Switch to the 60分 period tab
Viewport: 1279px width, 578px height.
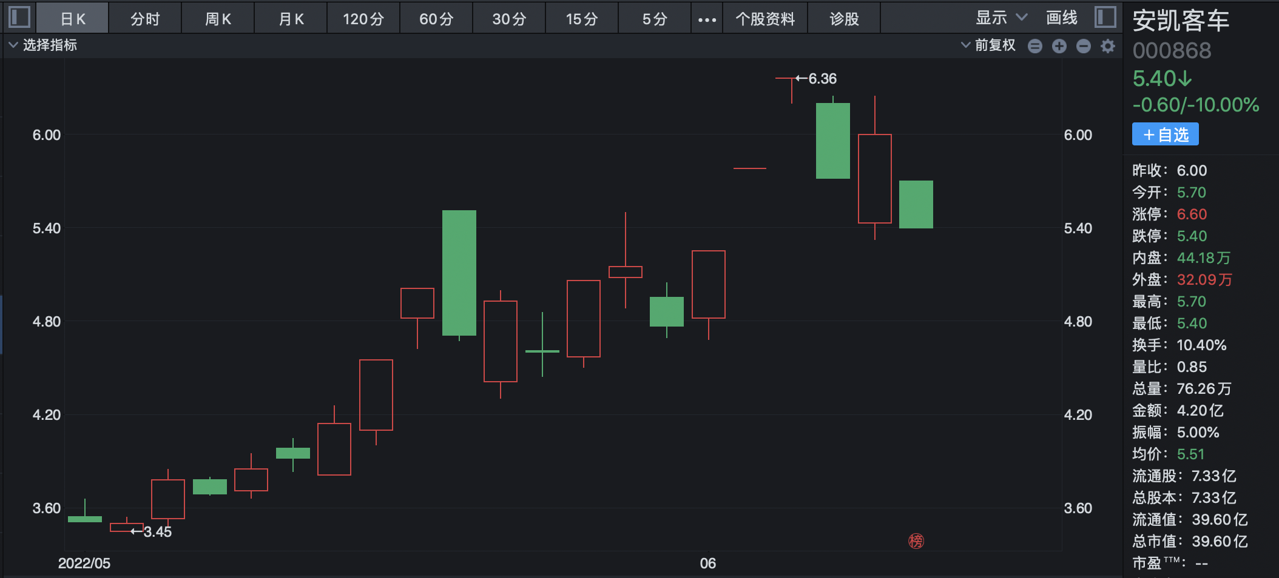[436, 19]
